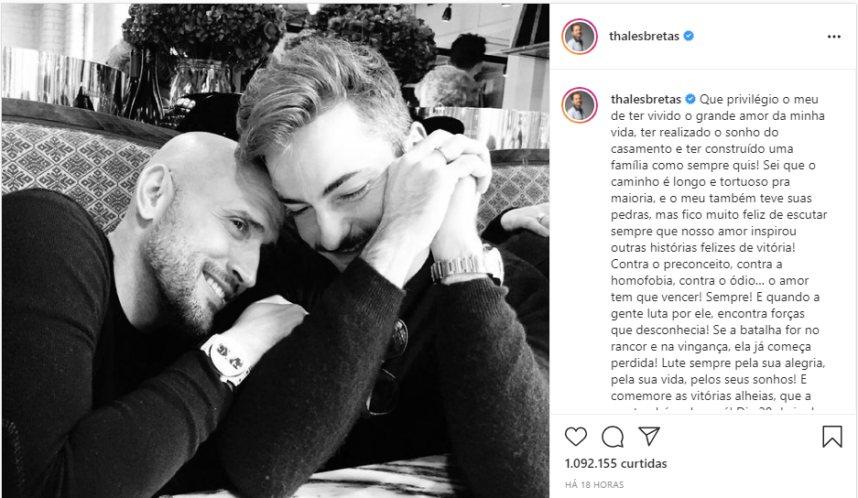Like the post with the heart icon
This screenshot has height=498, width=858.
(576, 437)
